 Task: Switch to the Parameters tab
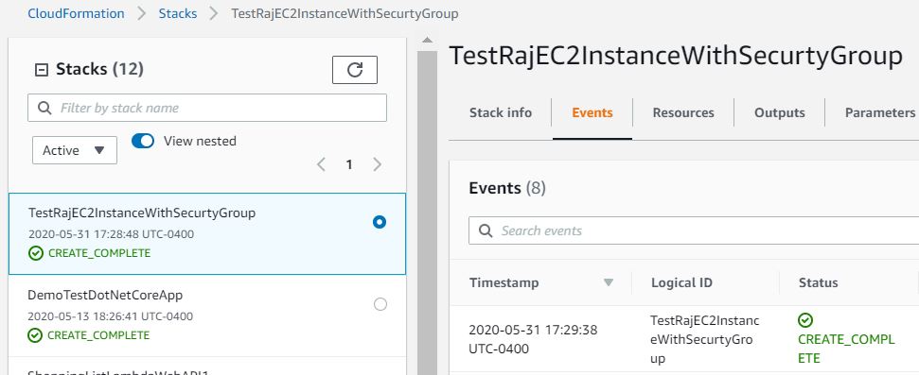(x=880, y=113)
